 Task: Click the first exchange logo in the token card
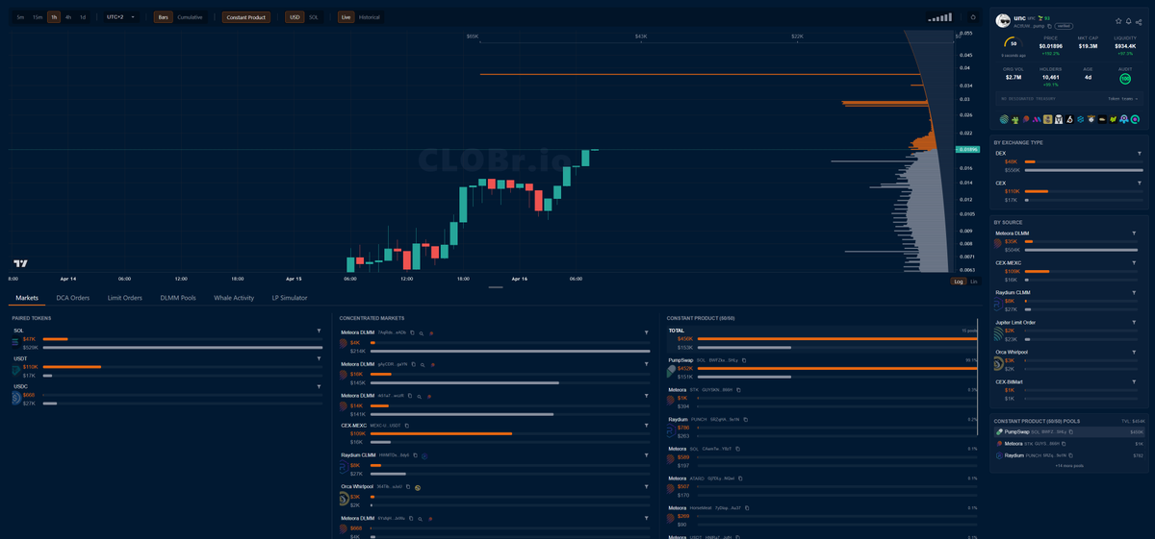[1003, 119]
